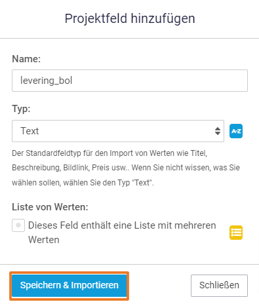
Task: Click the up-down arrows on Typ selector
Action: tap(218, 131)
